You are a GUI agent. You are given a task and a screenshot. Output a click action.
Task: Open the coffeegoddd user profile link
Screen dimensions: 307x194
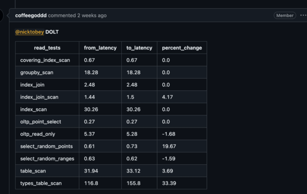point(31,15)
